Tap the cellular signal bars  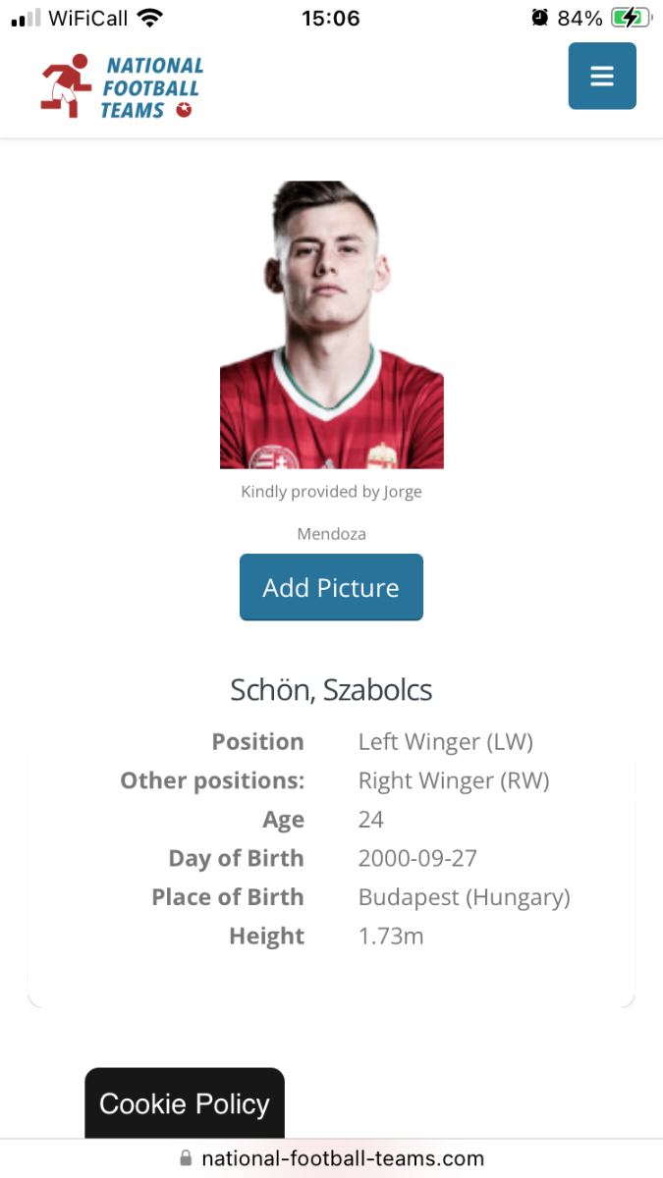coord(27,18)
